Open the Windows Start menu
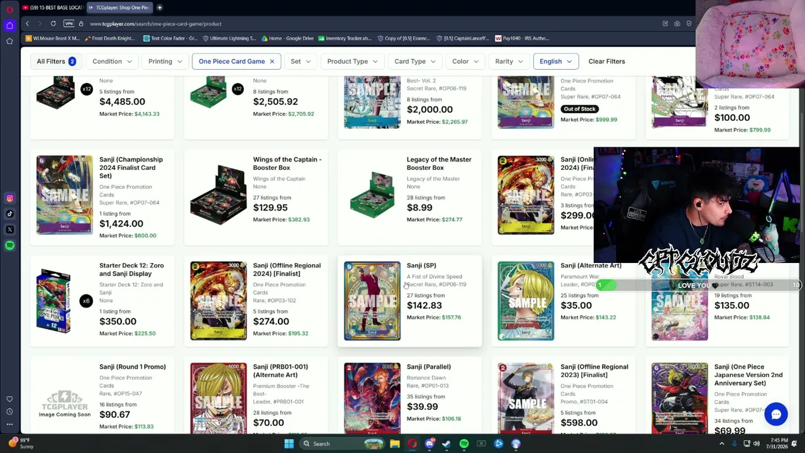 pos(289,444)
